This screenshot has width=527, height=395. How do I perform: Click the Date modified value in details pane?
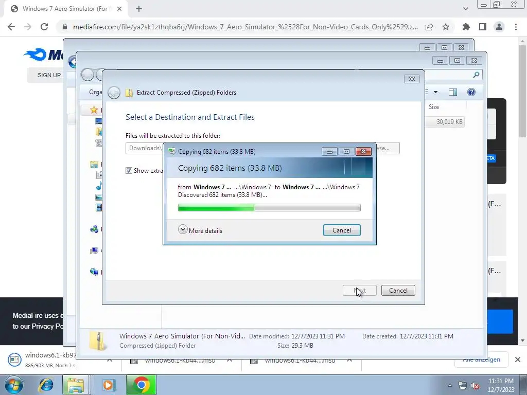coord(318,336)
